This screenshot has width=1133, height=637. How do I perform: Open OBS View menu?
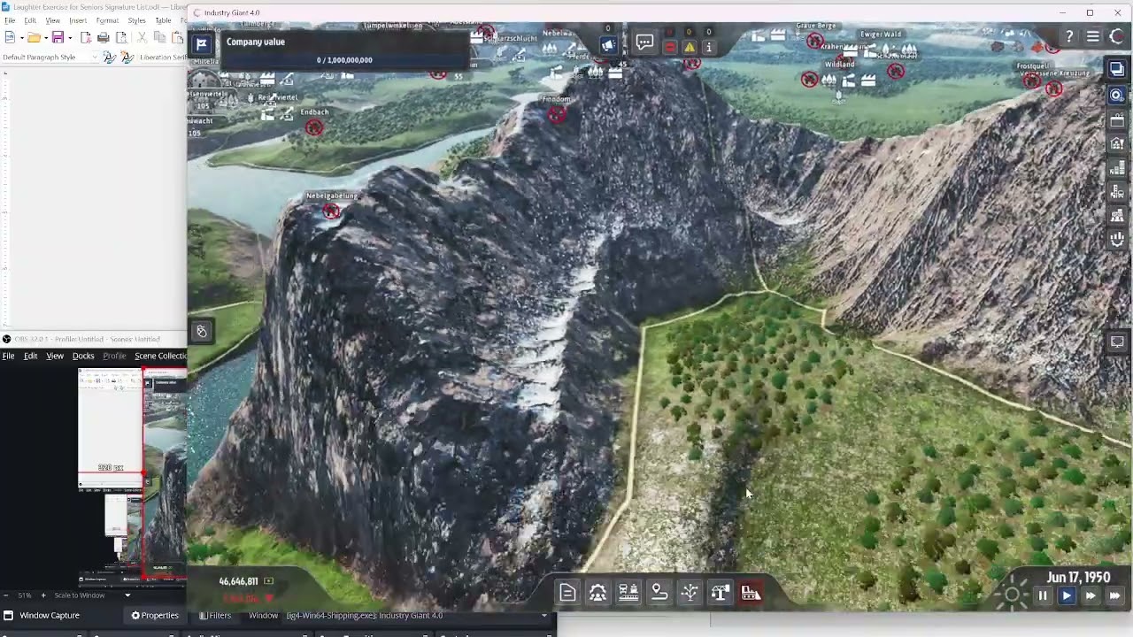[x=55, y=356]
